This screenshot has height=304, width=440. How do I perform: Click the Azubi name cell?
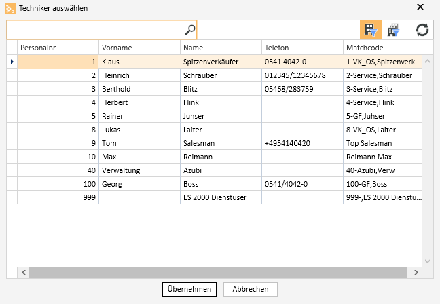(221, 170)
